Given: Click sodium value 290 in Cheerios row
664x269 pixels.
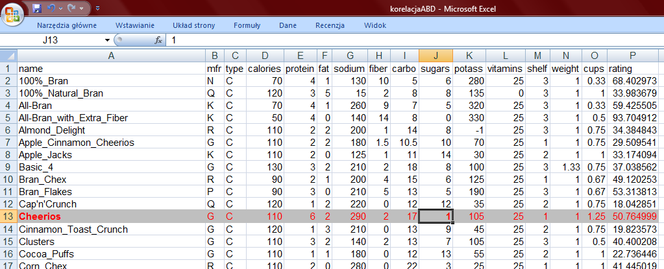Looking at the screenshot, I should [350, 216].
